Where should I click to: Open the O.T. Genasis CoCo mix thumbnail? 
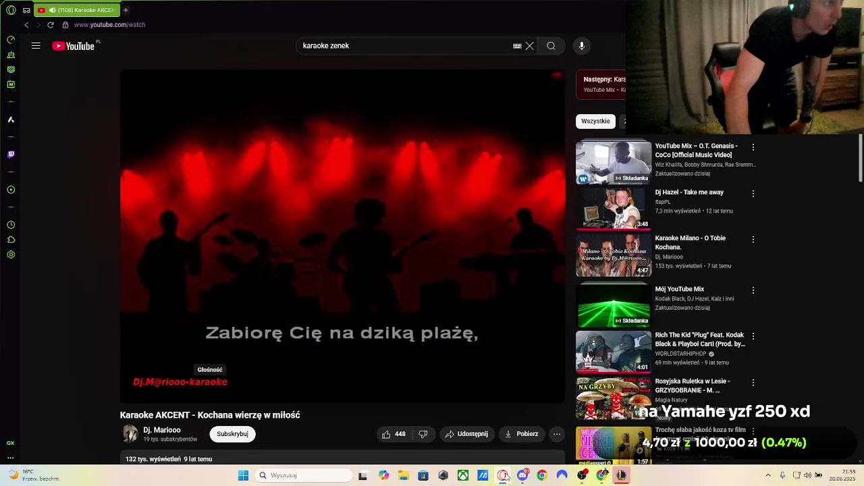(614, 162)
